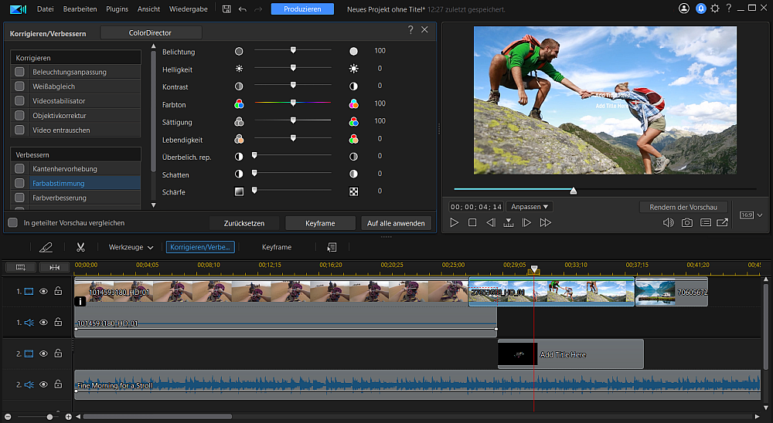Click the Stop button in preview
The width and height of the screenshot is (773, 423).
(472, 223)
